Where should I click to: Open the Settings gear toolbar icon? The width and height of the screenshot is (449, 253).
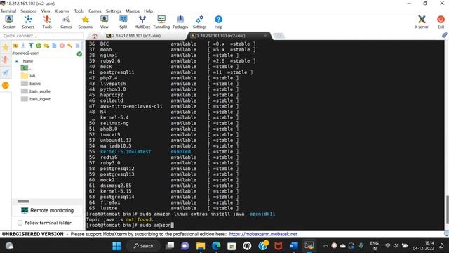[x=199, y=22]
